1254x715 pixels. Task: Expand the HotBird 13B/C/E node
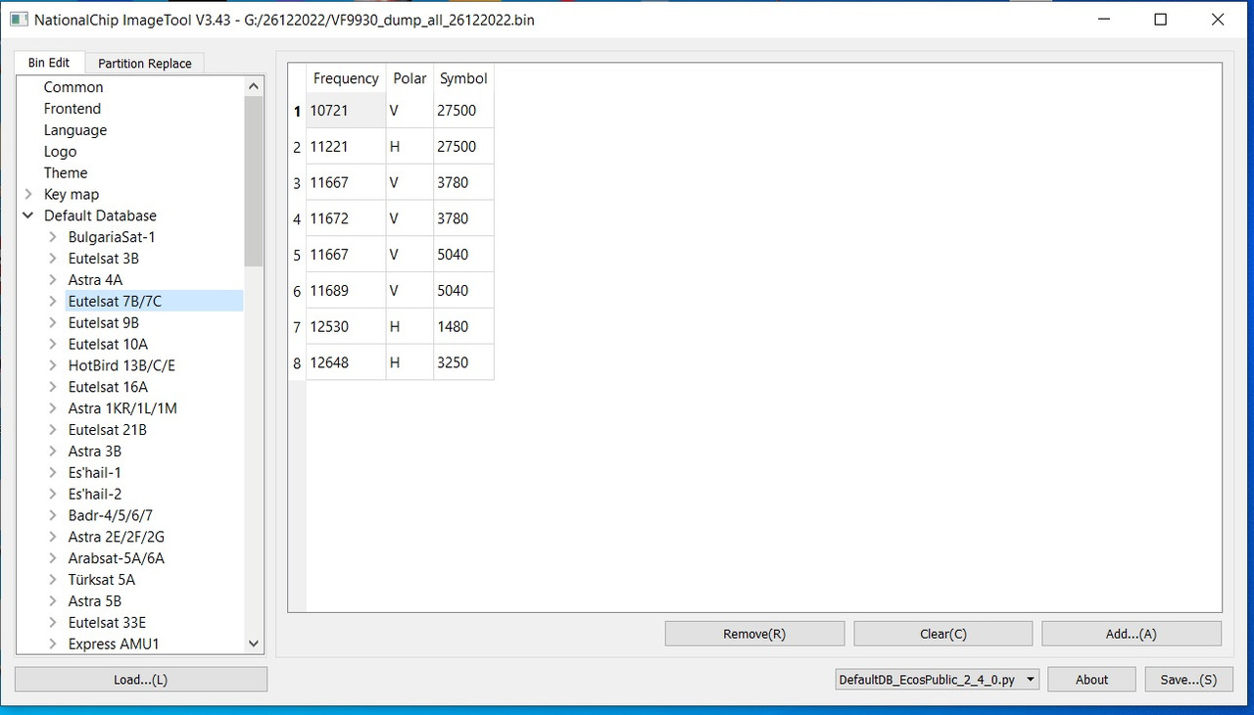pyautogui.click(x=53, y=365)
